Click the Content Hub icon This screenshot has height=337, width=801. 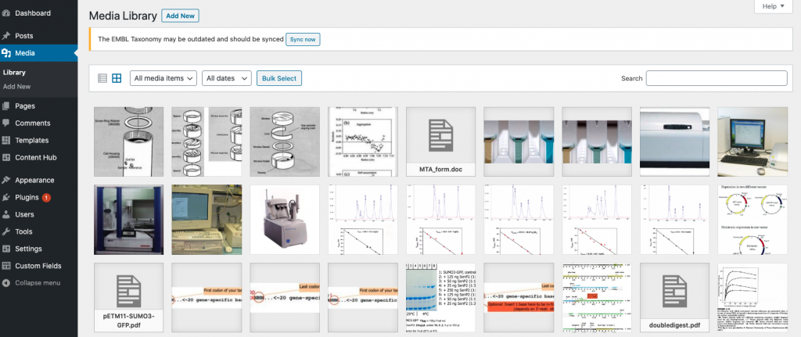tap(6, 157)
